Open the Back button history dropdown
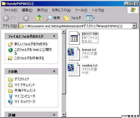 point(20,18)
